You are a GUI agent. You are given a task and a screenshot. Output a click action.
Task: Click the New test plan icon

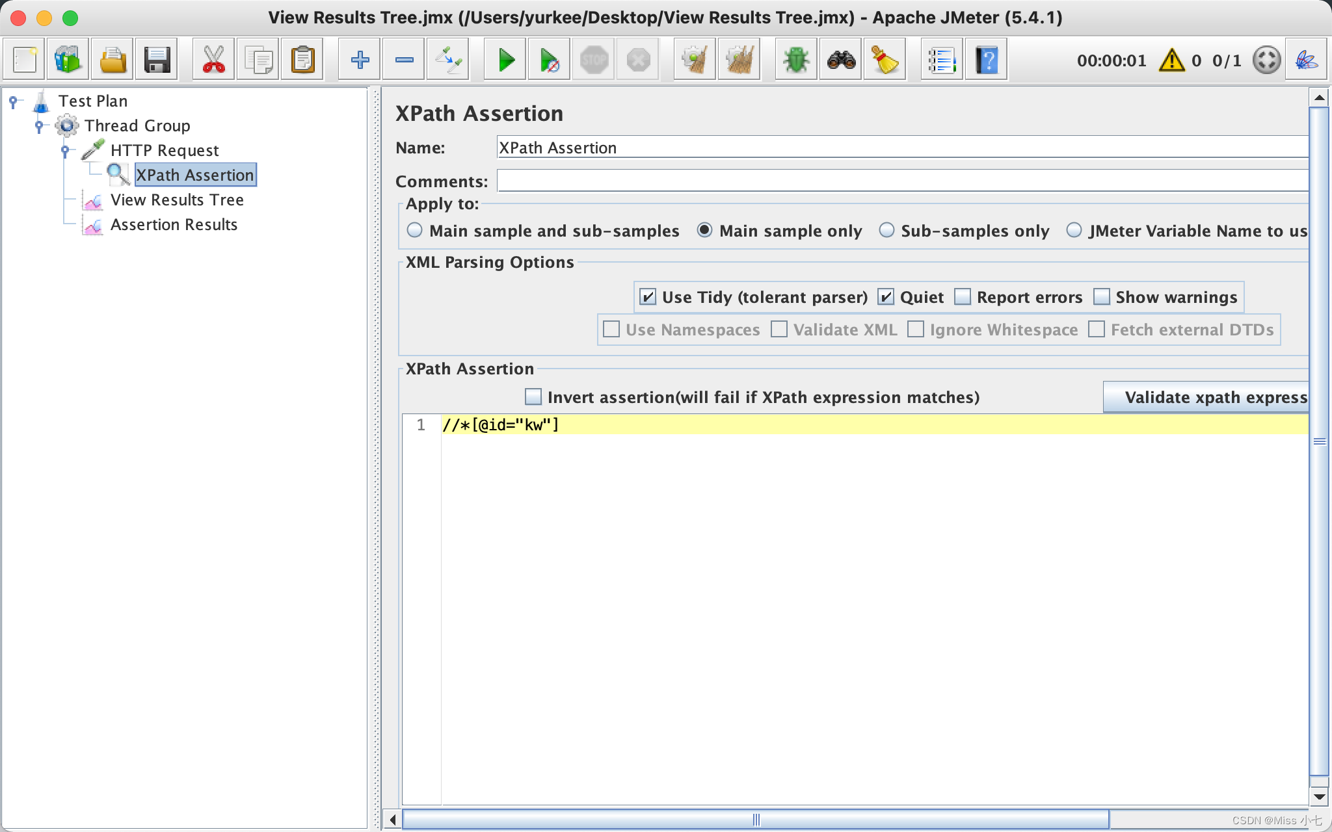click(24, 60)
